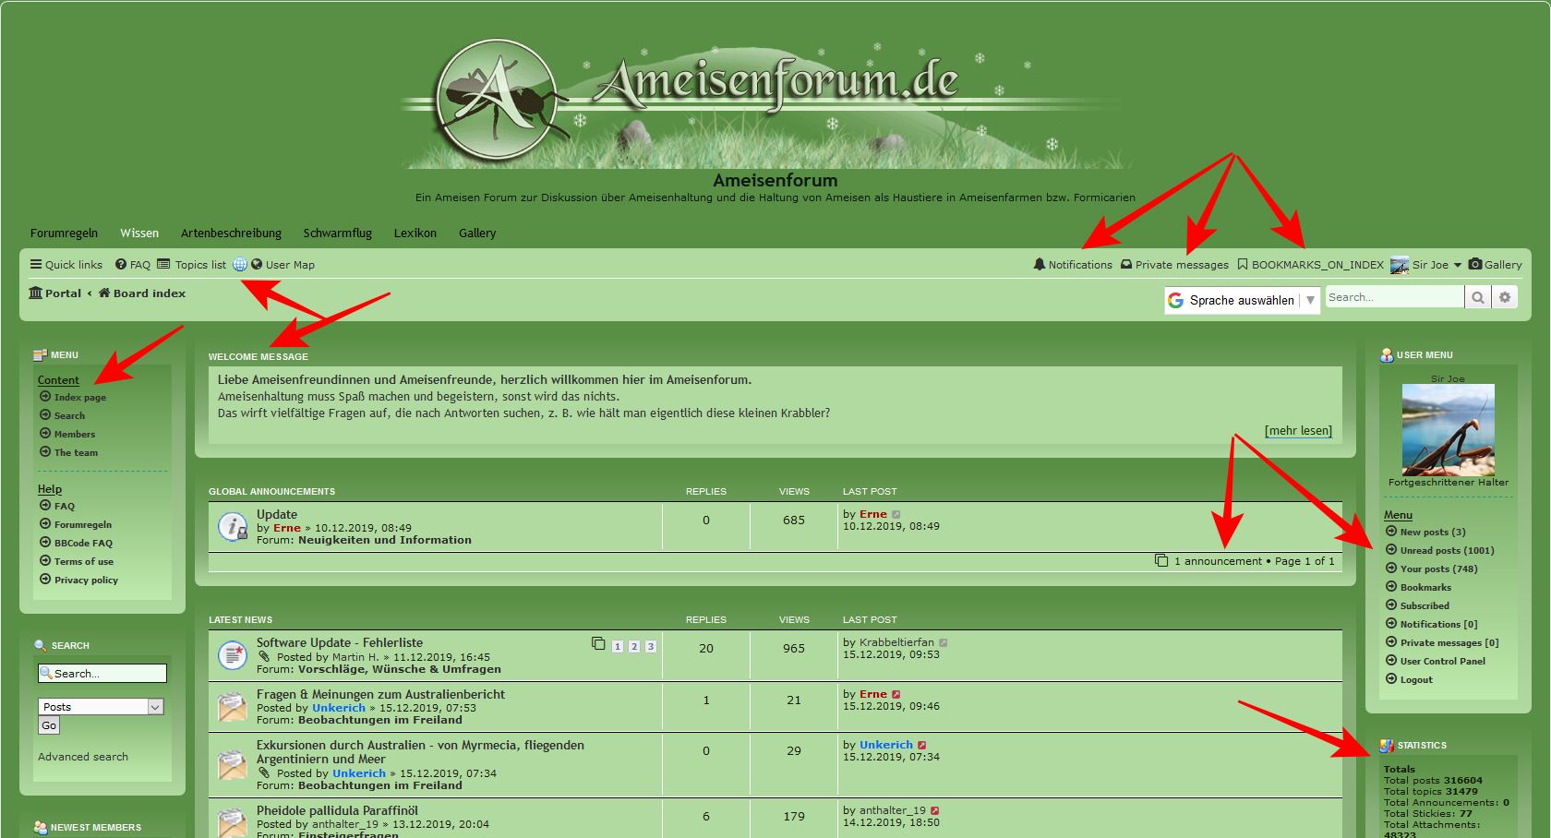This screenshot has width=1551, height=838.
Task: Click the globe icon beside Topics list
Action: (x=240, y=265)
